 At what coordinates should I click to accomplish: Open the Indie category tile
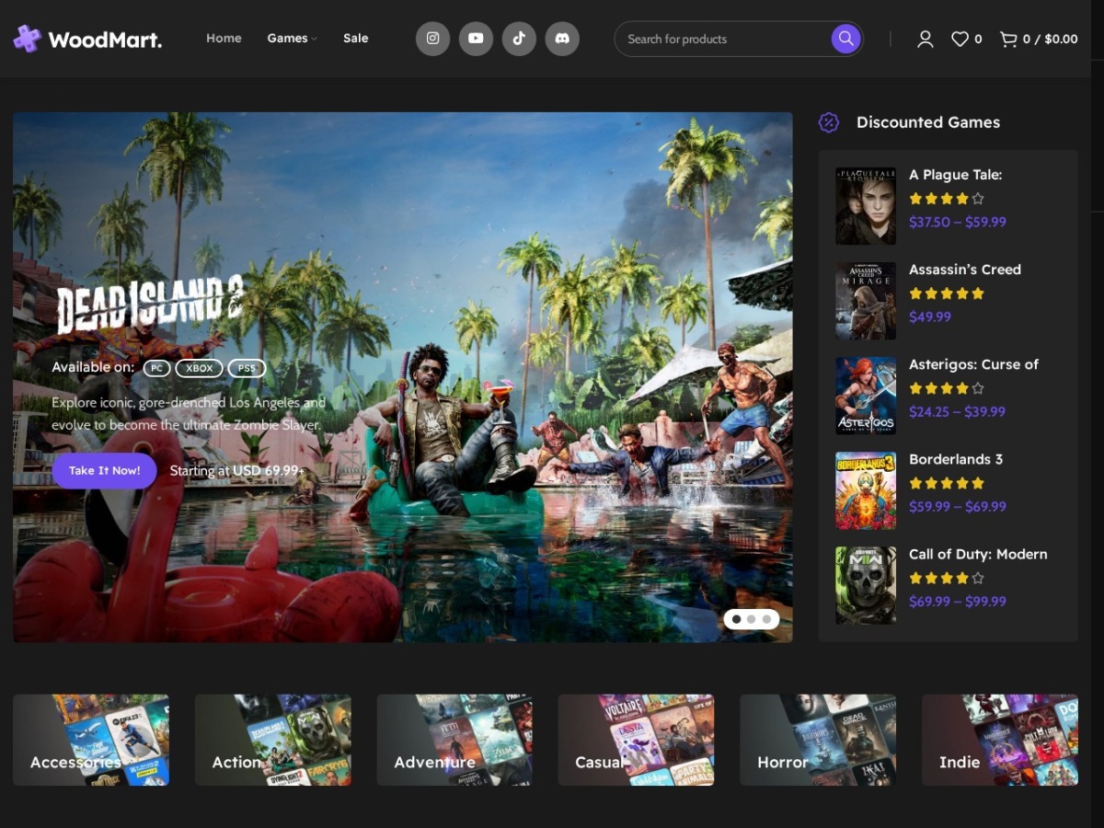coord(1000,740)
